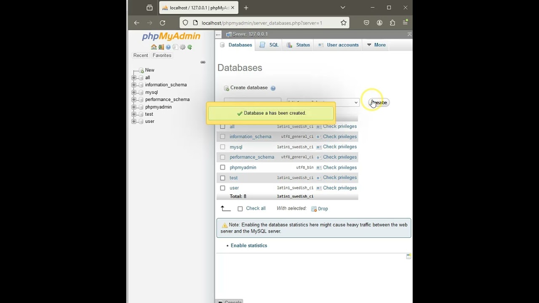This screenshot has height=303, width=539.
Task: Click the database icon next to 'mysql' in tree
Action: [x=141, y=92]
